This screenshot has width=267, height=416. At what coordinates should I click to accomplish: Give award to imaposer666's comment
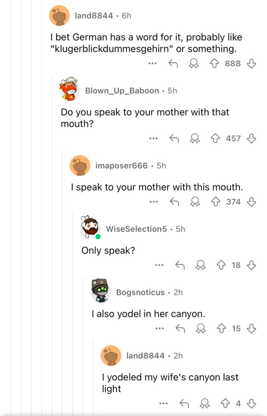click(195, 202)
